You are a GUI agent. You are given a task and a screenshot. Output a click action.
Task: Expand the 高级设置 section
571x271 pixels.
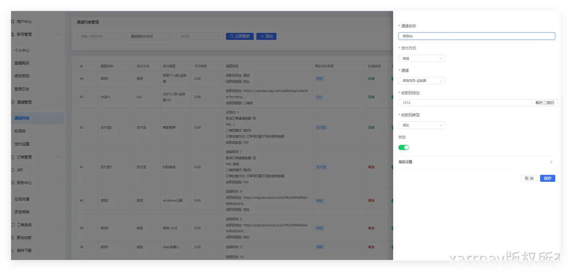(476, 162)
